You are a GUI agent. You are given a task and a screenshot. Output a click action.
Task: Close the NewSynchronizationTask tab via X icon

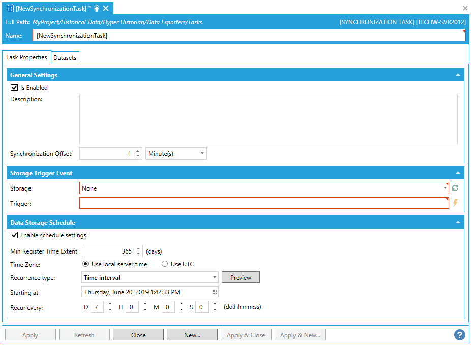(x=106, y=9)
